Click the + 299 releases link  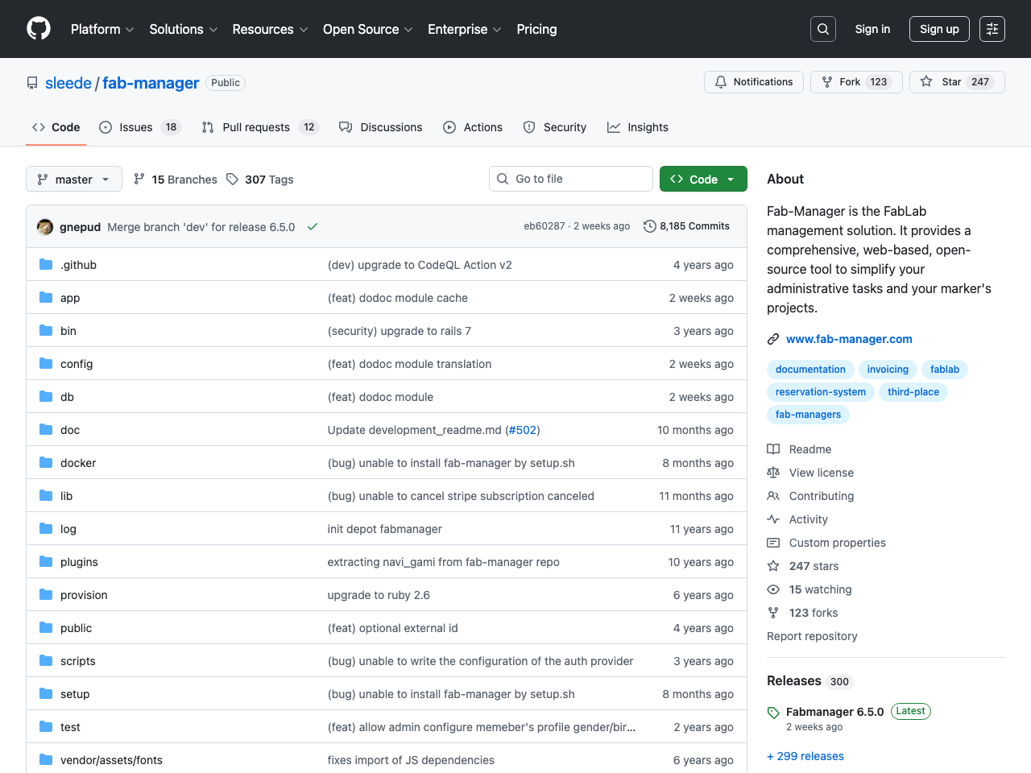(x=805, y=755)
